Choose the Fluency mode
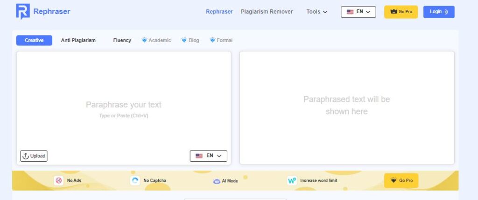Image resolution: width=478 pixels, height=200 pixels. (122, 40)
